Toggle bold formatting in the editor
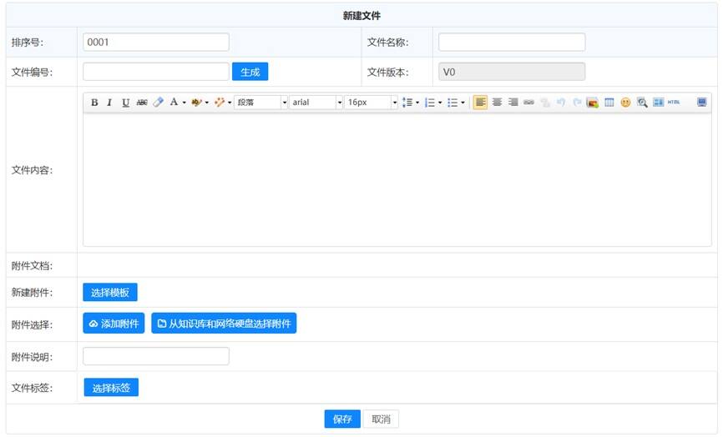This screenshot has width=723, height=437. (x=94, y=102)
